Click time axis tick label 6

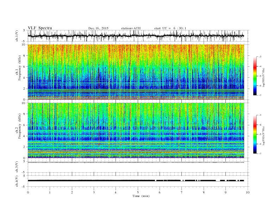click(160, 192)
